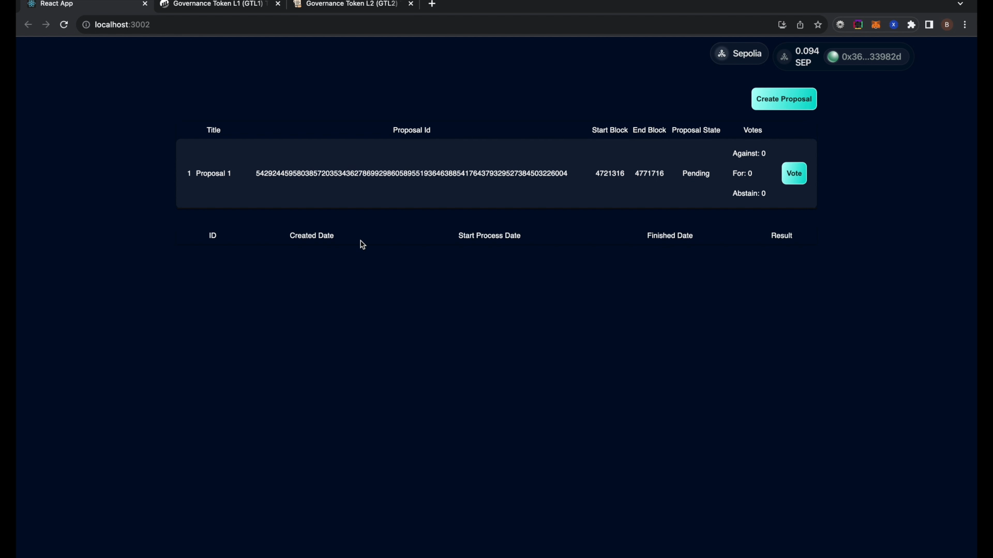Click start block value 4721316
993x558 pixels.
click(x=610, y=174)
